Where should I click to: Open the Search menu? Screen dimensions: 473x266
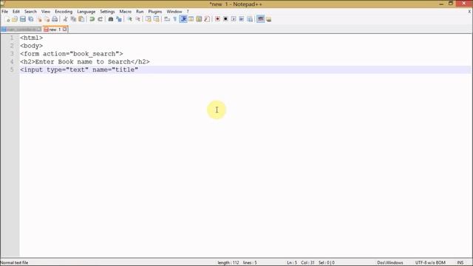pos(30,12)
